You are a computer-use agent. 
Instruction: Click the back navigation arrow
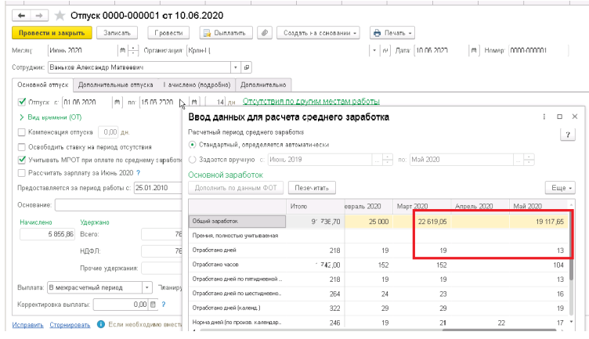click(21, 15)
